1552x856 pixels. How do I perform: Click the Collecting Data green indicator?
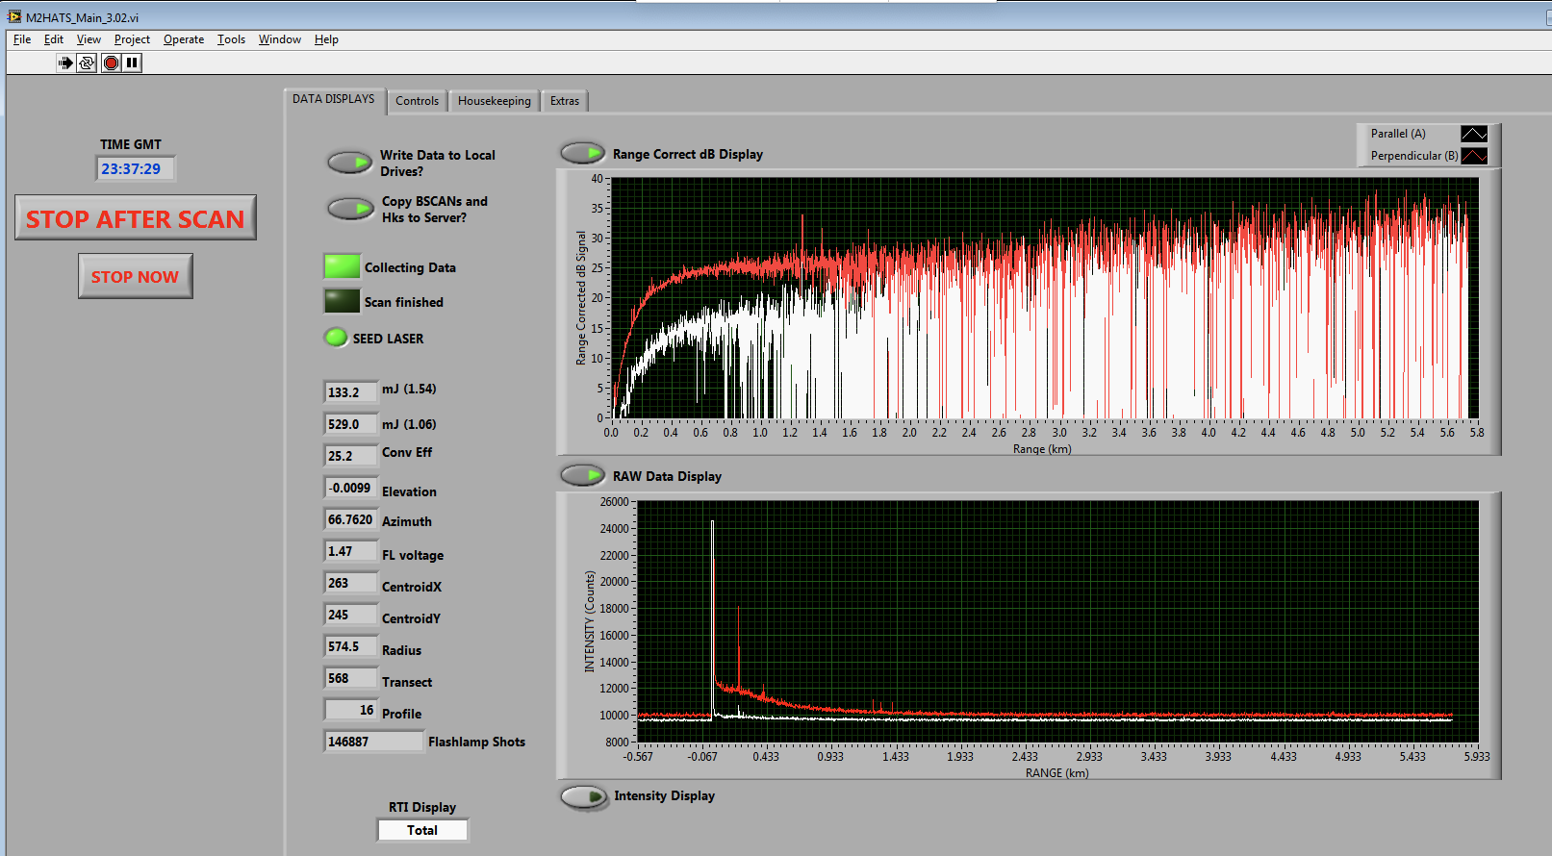(342, 266)
